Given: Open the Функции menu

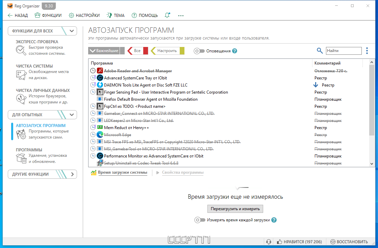Looking at the screenshot, I should click(x=48, y=16).
